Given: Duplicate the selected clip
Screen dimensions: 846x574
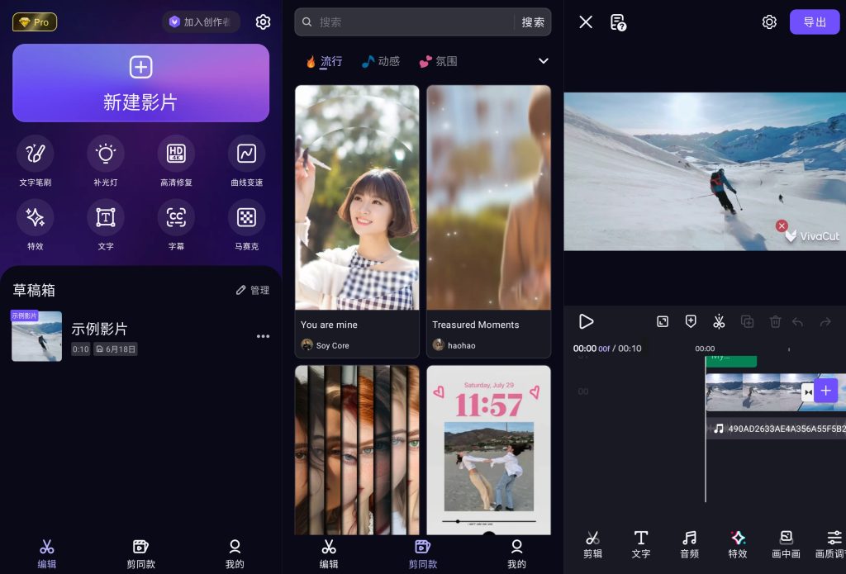Looking at the screenshot, I should pos(747,321).
